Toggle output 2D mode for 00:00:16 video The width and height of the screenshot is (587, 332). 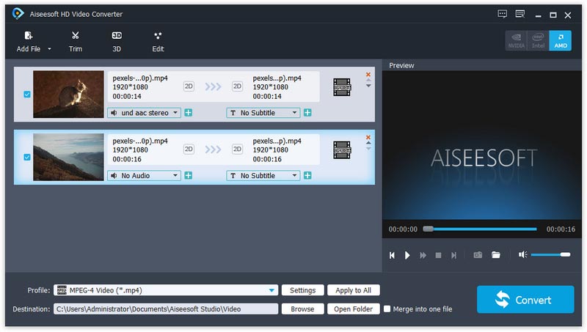tap(237, 150)
